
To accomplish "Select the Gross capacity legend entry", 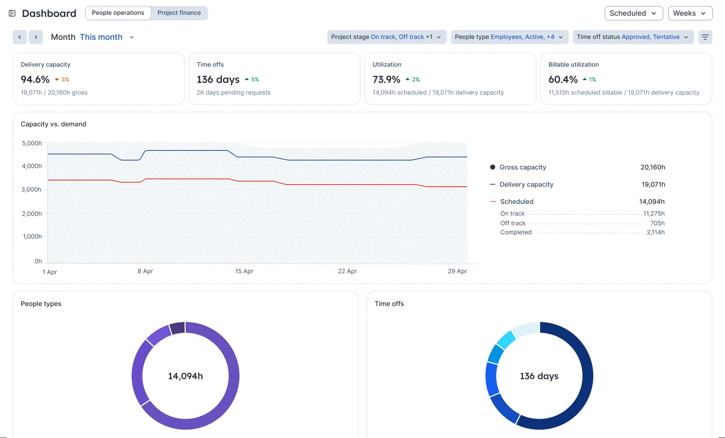I will (577, 167).
